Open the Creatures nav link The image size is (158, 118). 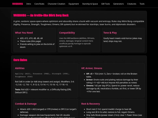[132, 4]
